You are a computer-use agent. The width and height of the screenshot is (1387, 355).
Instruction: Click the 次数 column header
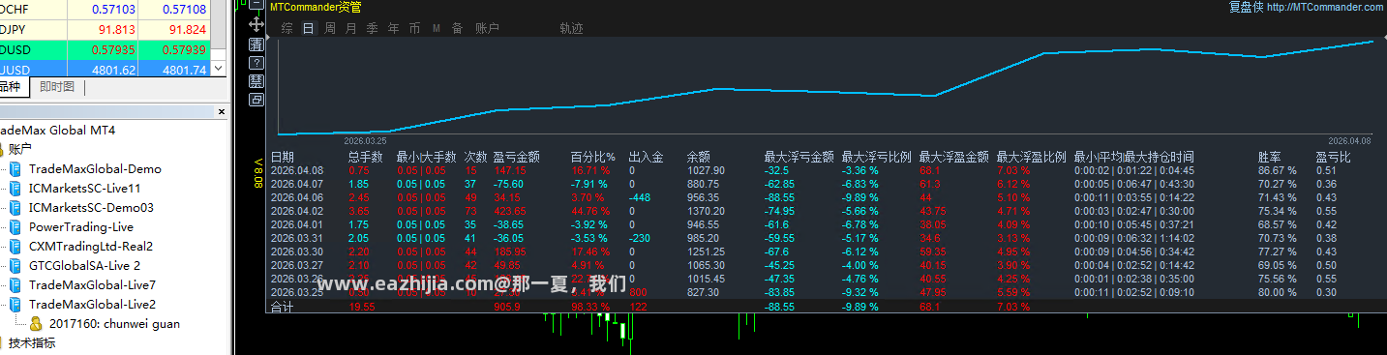[x=475, y=157]
